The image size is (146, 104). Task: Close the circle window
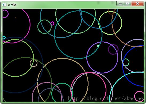tap(137, 4)
